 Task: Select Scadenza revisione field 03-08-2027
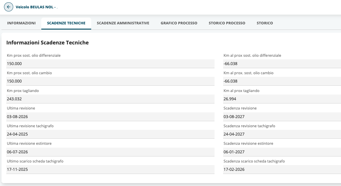[282, 117]
